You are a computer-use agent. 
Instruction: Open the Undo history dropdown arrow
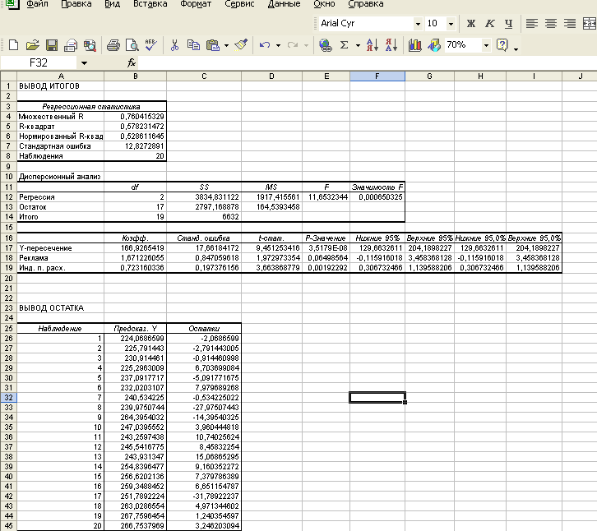click(x=278, y=46)
